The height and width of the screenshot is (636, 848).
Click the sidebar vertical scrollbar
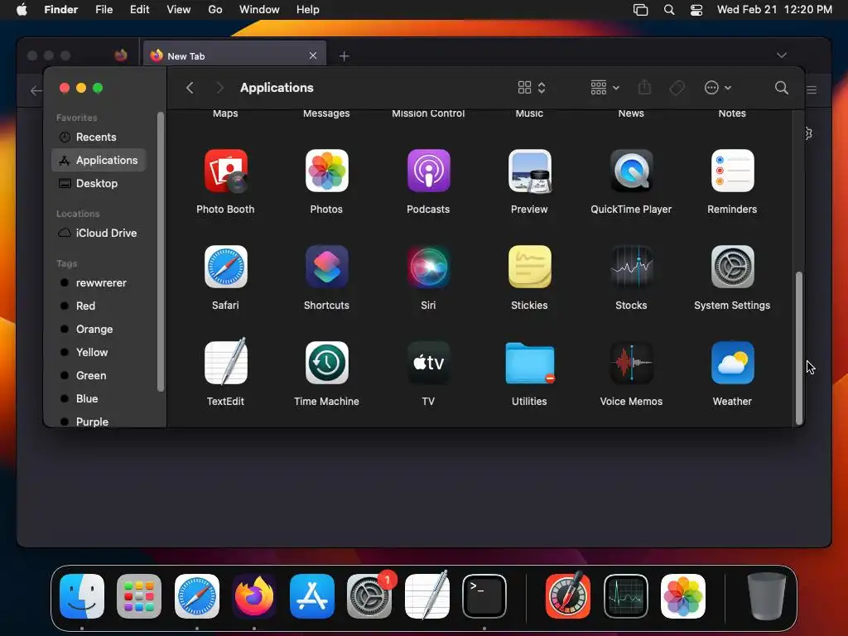point(160,251)
